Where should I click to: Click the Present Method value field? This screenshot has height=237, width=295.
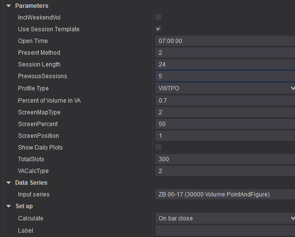coord(225,53)
